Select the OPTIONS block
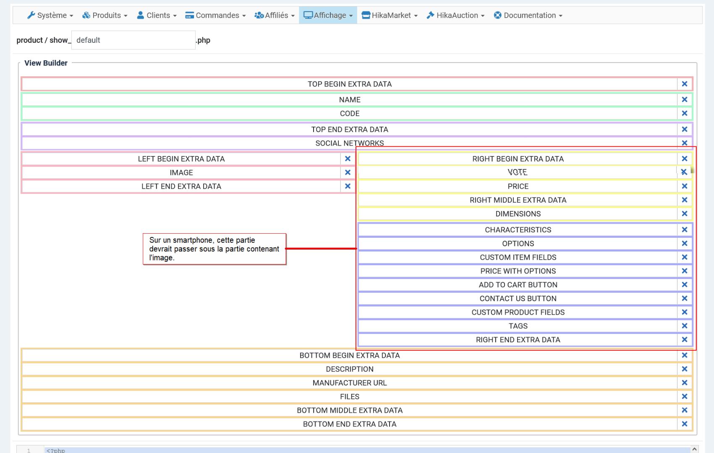The height and width of the screenshot is (453, 714). click(x=518, y=244)
